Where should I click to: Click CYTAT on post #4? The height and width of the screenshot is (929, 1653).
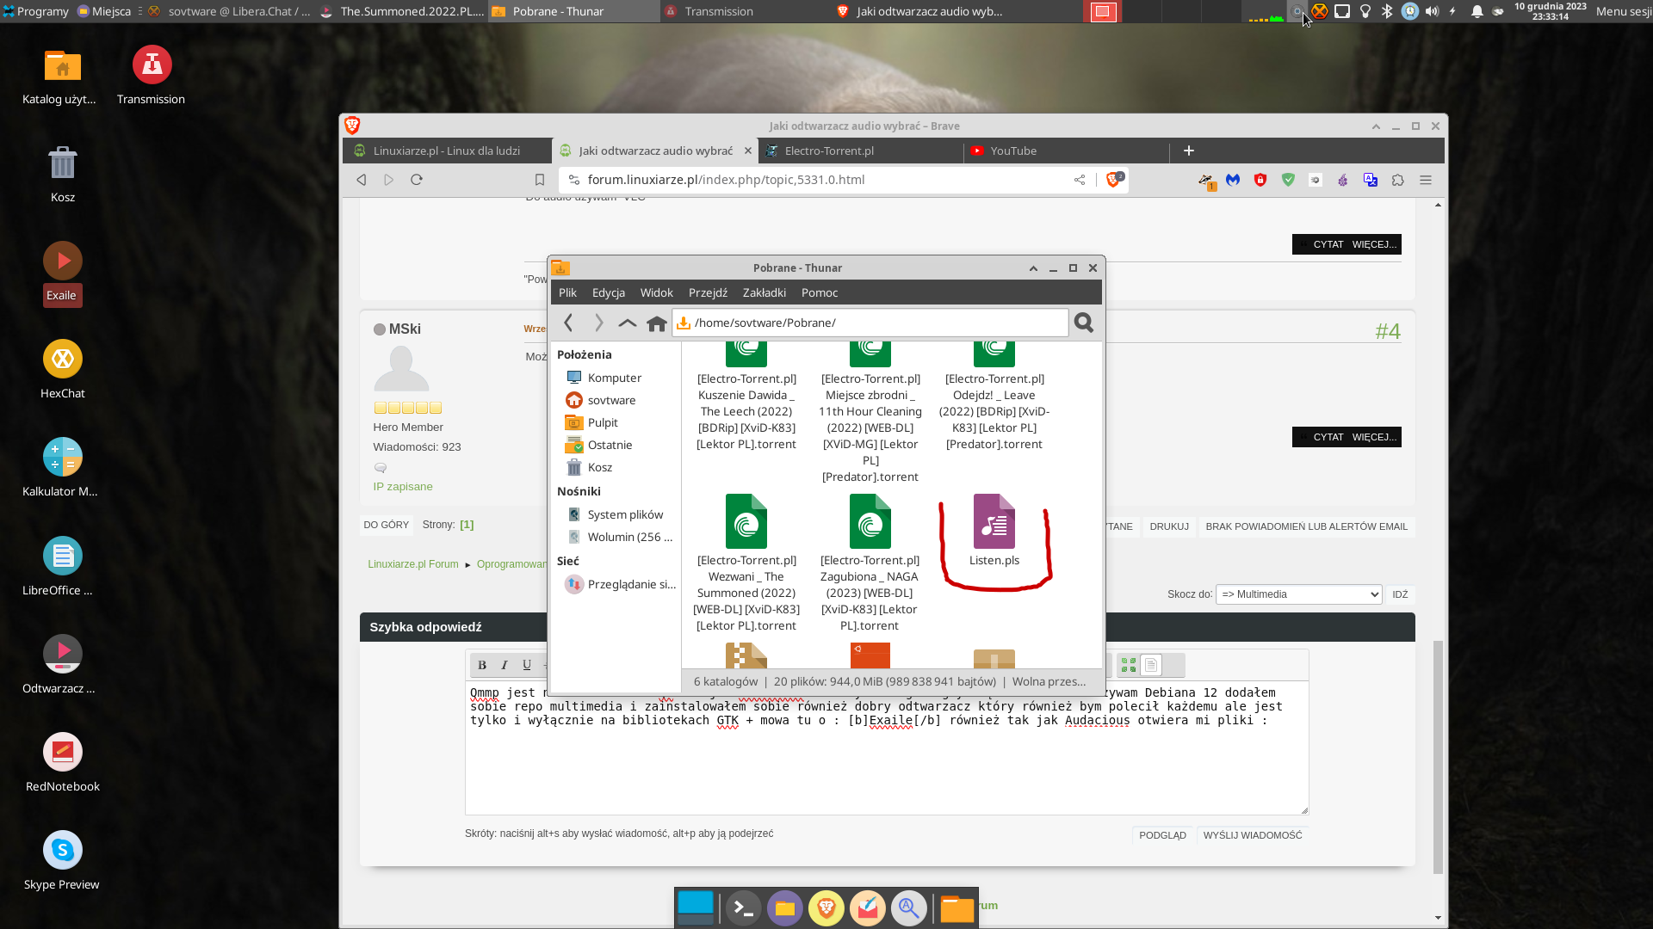1328,437
